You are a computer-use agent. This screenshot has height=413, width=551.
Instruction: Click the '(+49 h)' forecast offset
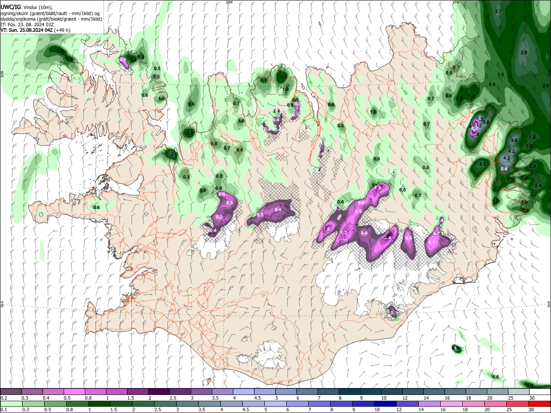point(62,30)
